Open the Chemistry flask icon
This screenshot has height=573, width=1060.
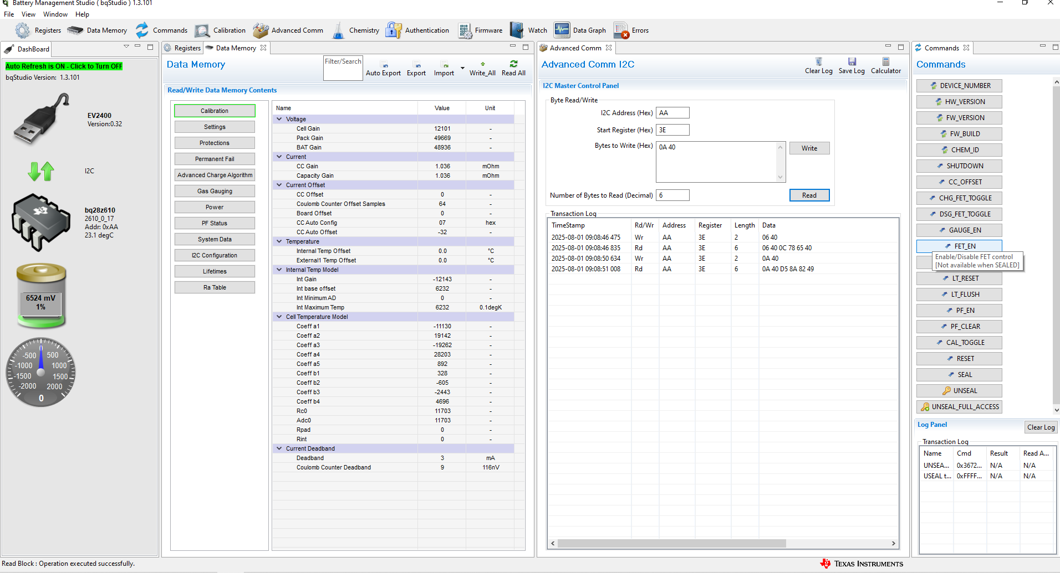pos(338,30)
